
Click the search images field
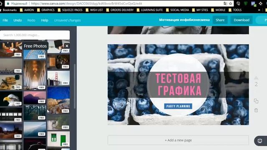[x=35, y=35]
